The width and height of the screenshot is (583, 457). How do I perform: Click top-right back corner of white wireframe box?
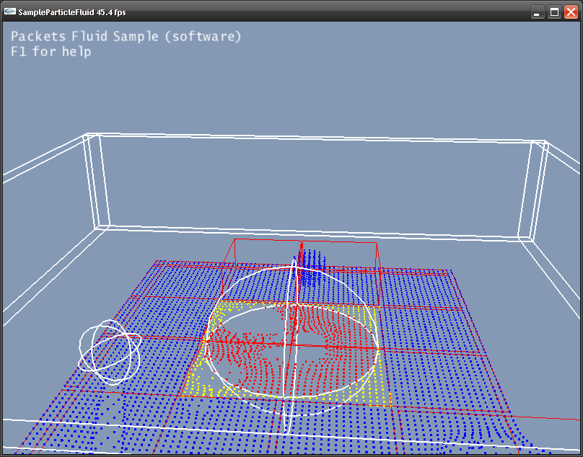[540, 144]
